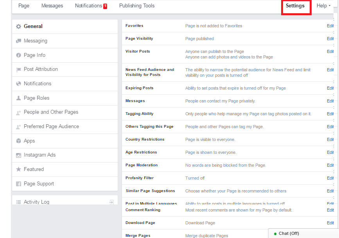Edit the Page Visibility setting
Image resolution: width=339 pixels, height=238 pixels.
(x=330, y=39)
